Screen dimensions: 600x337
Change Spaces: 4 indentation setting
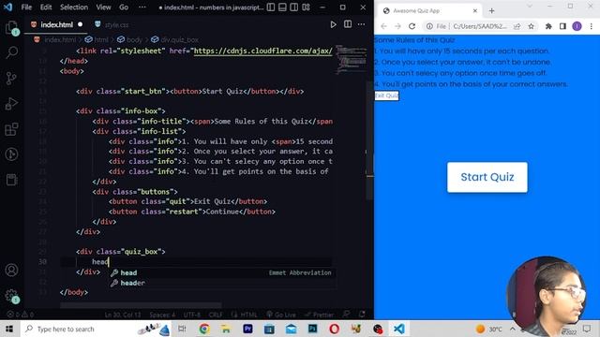pyautogui.click(x=162, y=315)
